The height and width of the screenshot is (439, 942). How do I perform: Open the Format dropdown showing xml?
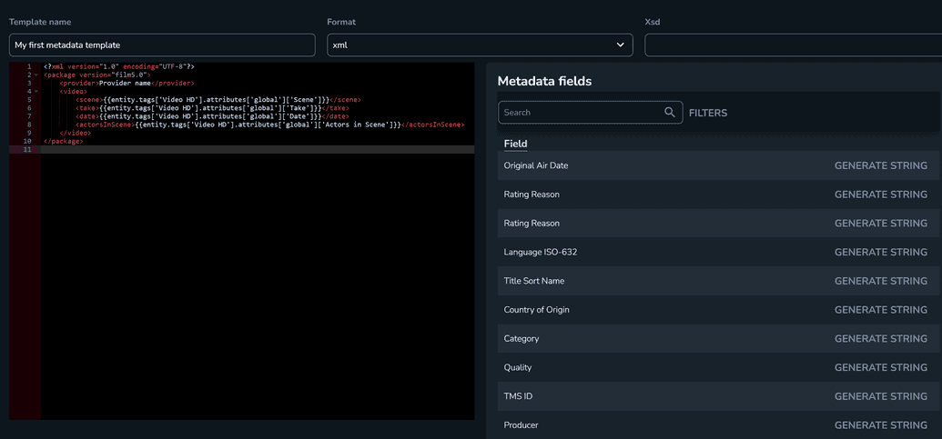[480, 45]
